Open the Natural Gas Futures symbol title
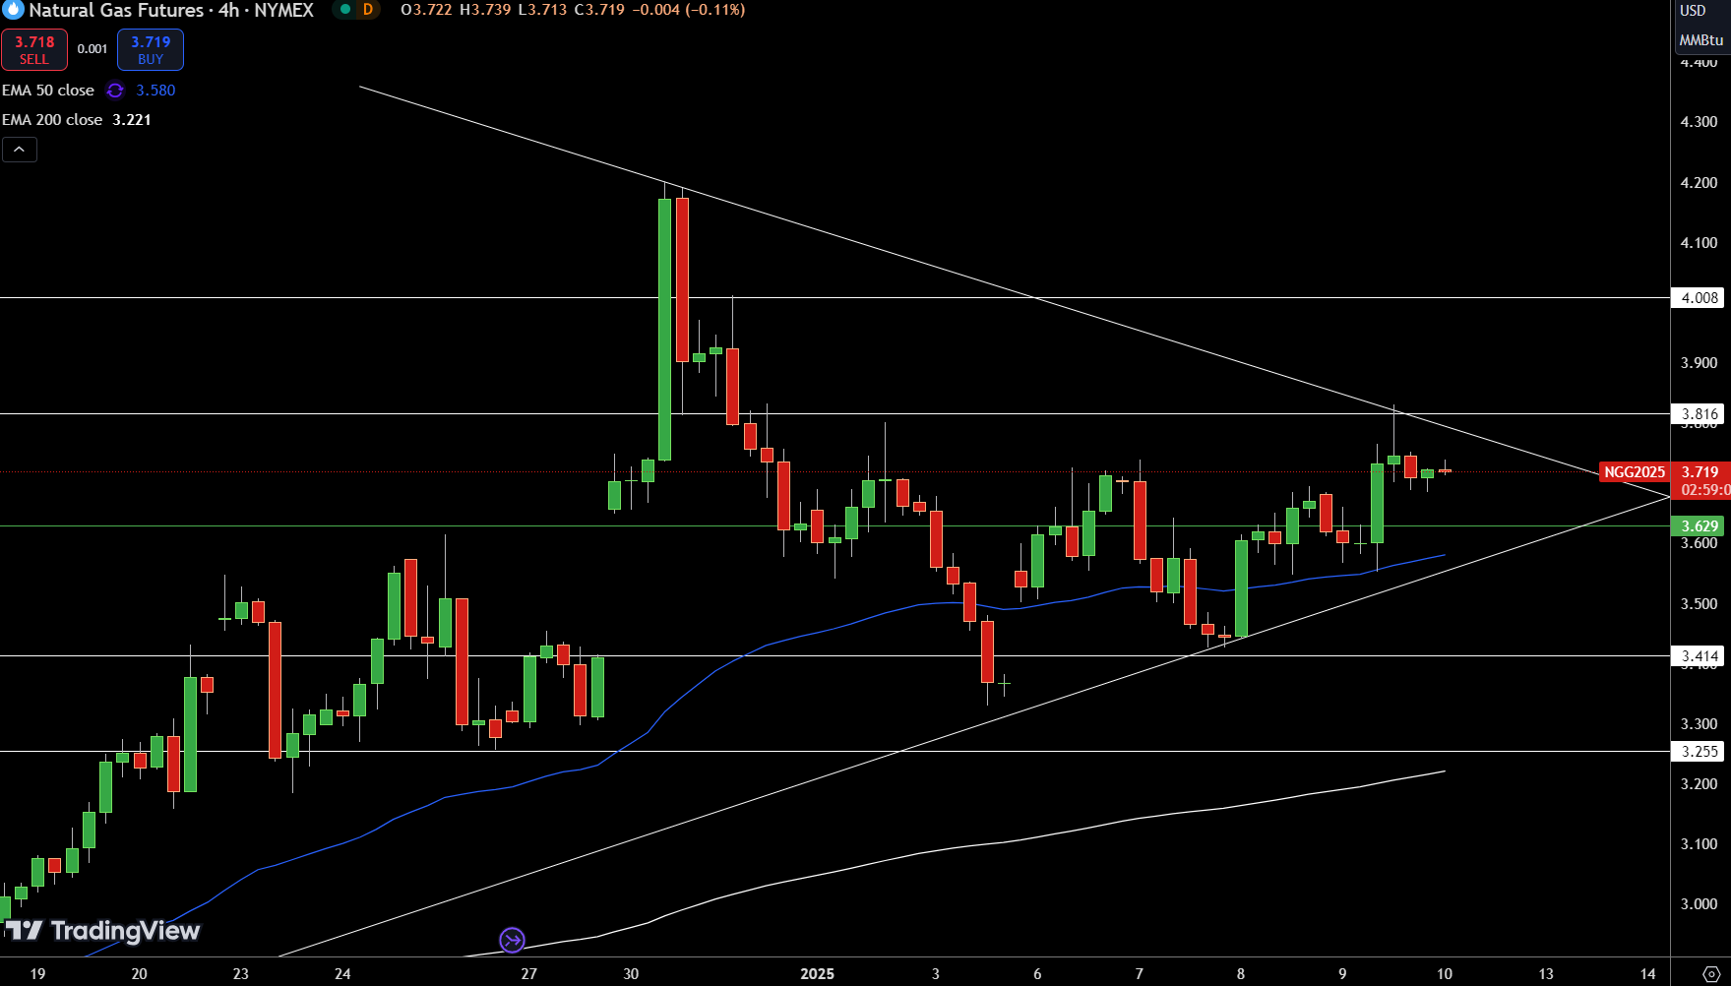Image resolution: width=1731 pixels, height=986 pixels. (x=170, y=10)
